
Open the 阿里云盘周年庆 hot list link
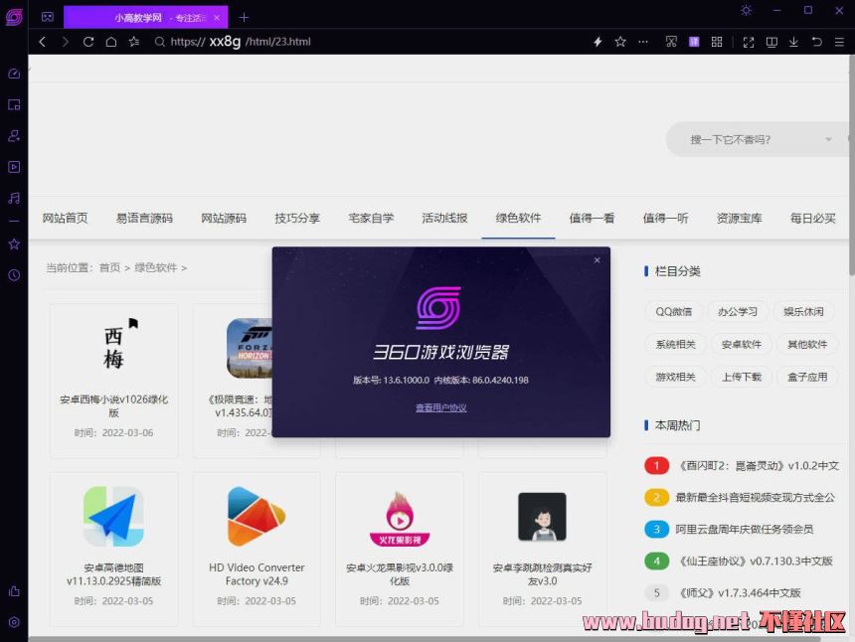[745, 529]
